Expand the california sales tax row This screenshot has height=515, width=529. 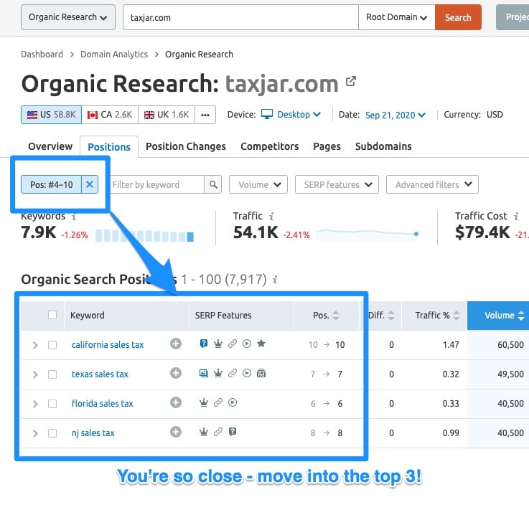[x=35, y=345]
